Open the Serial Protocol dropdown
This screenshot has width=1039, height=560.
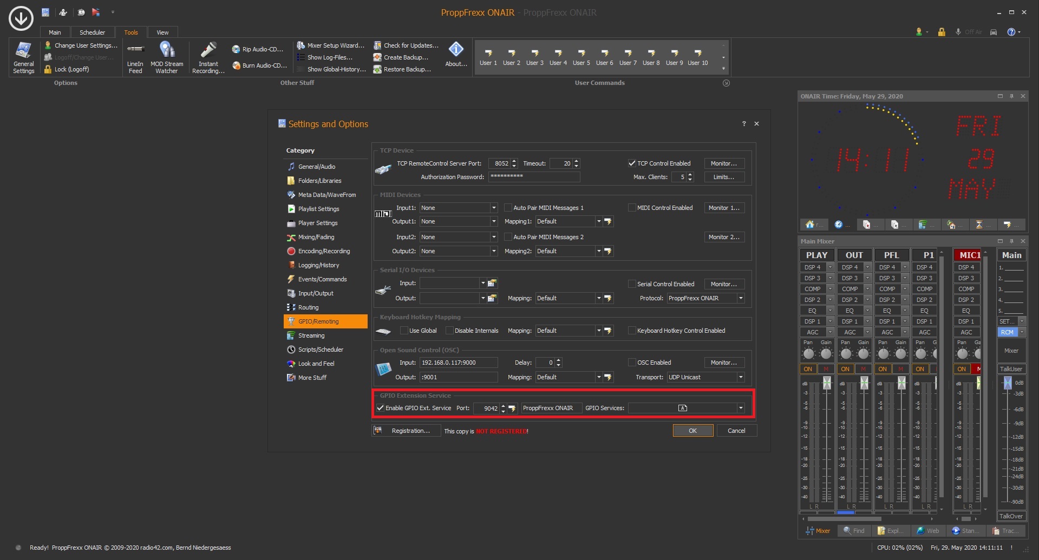(740, 298)
